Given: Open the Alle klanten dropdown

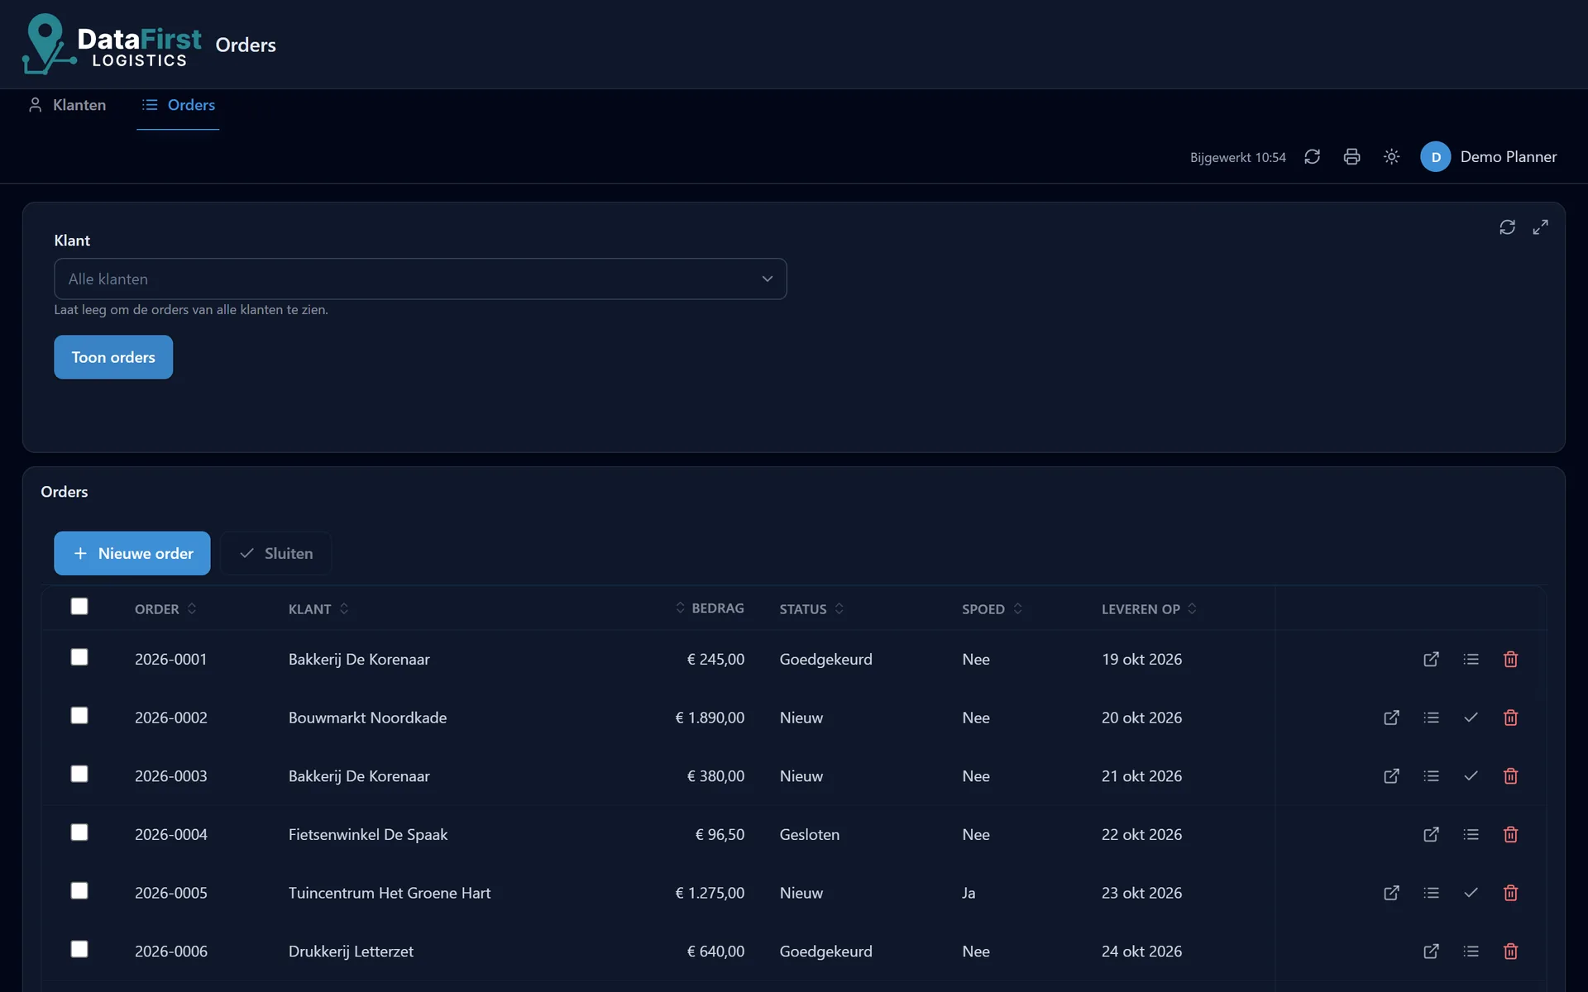Looking at the screenshot, I should (420, 279).
